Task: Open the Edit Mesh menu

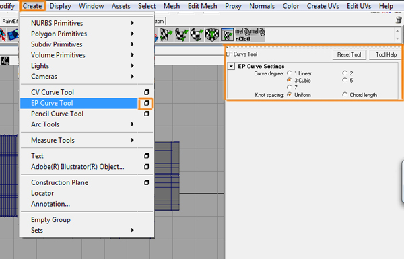Action: coord(203,6)
